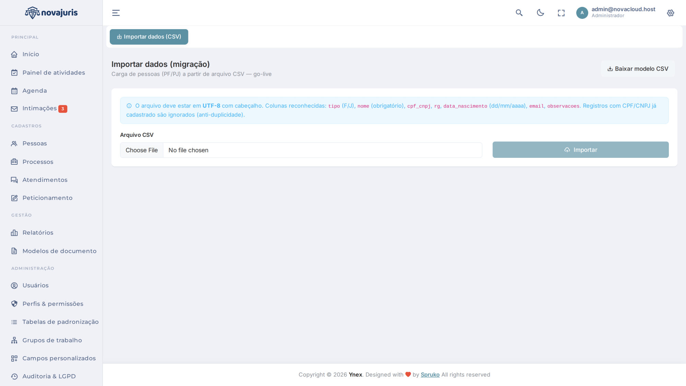Download the Baixar modelo CSV template
This screenshot has height=386, width=686.
click(x=638, y=69)
